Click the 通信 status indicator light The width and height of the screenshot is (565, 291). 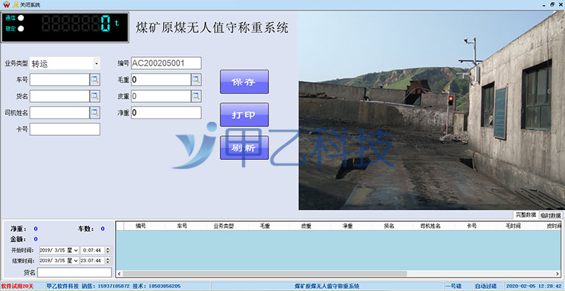(20, 18)
